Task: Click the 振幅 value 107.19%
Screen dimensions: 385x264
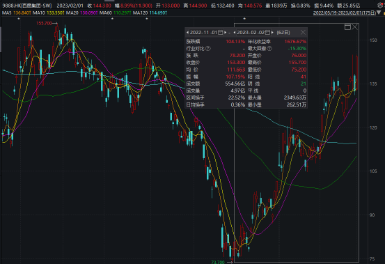Action: [x=235, y=77]
